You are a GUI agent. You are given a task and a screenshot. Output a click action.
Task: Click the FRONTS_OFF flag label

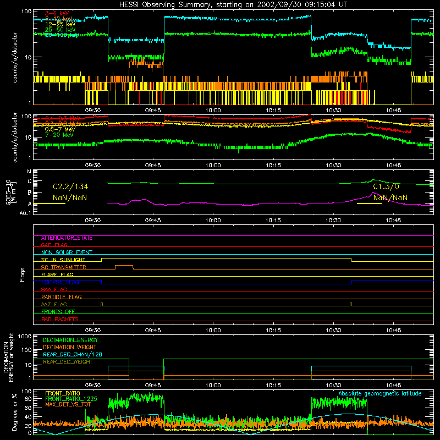(58, 312)
